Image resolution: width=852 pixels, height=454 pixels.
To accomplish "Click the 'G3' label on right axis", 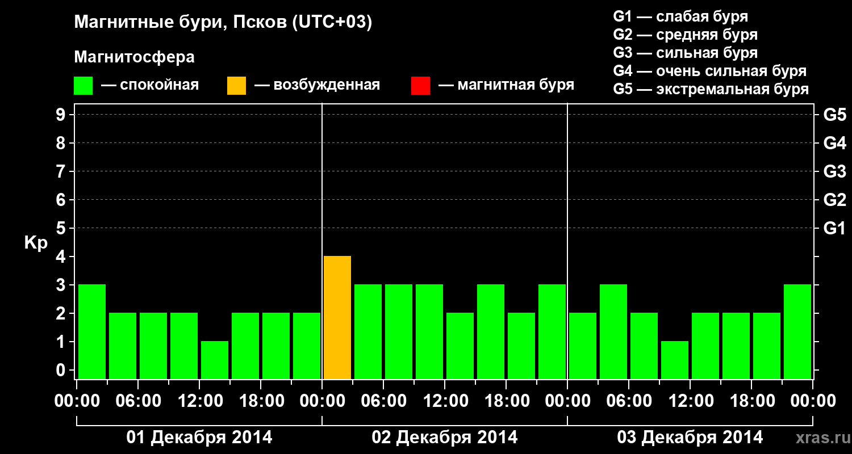I will point(834,171).
